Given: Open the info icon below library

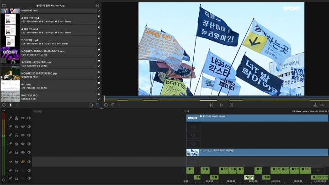Looking at the screenshot, I should click(x=106, y=105).
